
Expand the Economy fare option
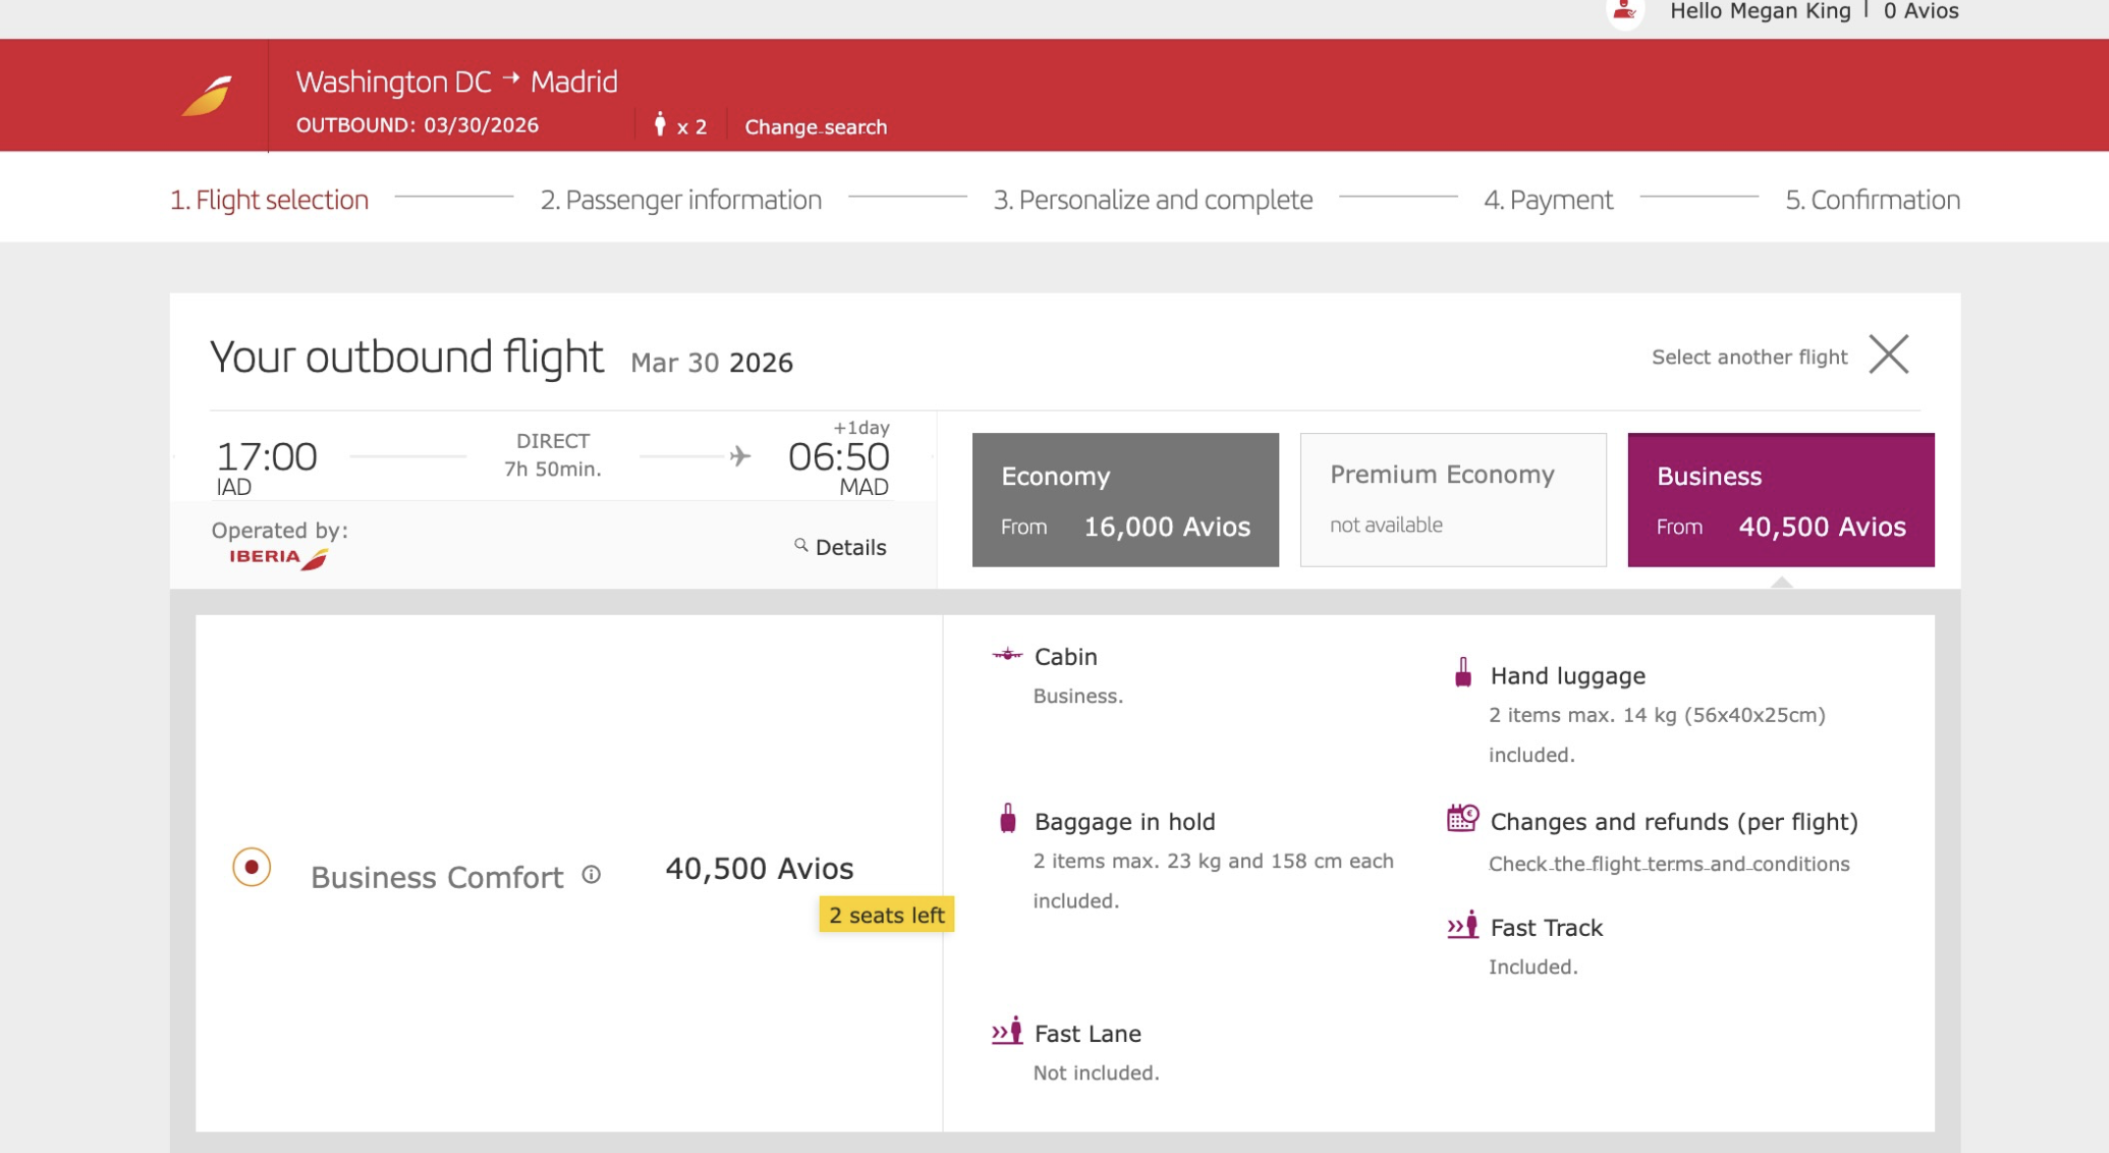1125,500
